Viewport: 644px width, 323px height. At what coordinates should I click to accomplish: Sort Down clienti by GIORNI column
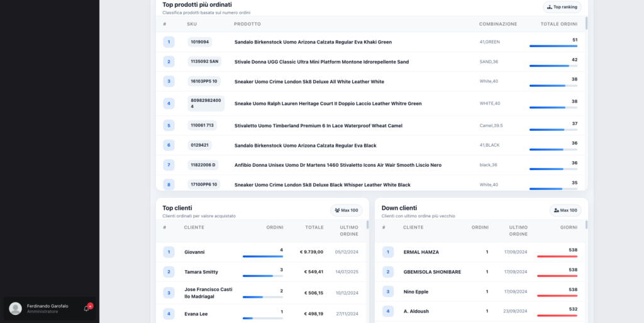tap(568, 227)
